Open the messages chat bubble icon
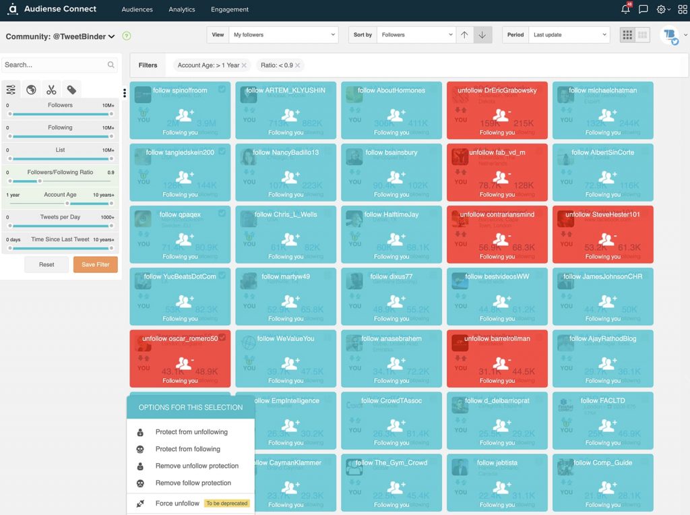Image resolution: width=690 pixels, height=515 pixels. (x=644, y=9)
